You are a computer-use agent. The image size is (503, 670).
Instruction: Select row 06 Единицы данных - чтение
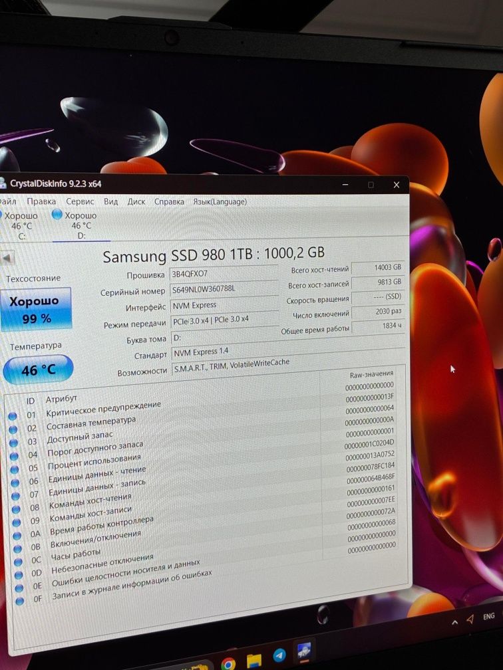click(x=204, y=461)
